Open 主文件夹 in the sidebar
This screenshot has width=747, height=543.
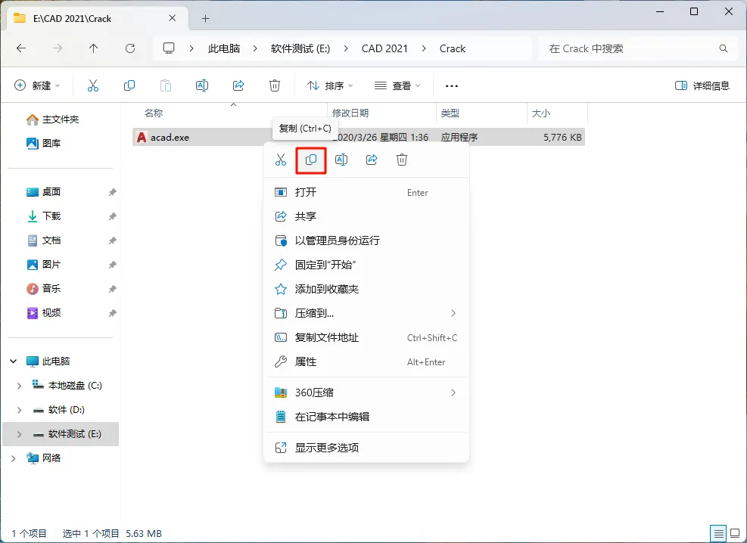point(53,119)
